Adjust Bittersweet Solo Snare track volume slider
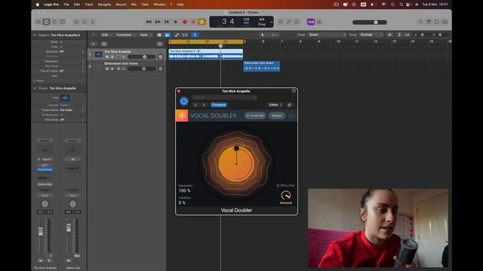483x271 pixels. pyautogui.click(x=142, y=69)
